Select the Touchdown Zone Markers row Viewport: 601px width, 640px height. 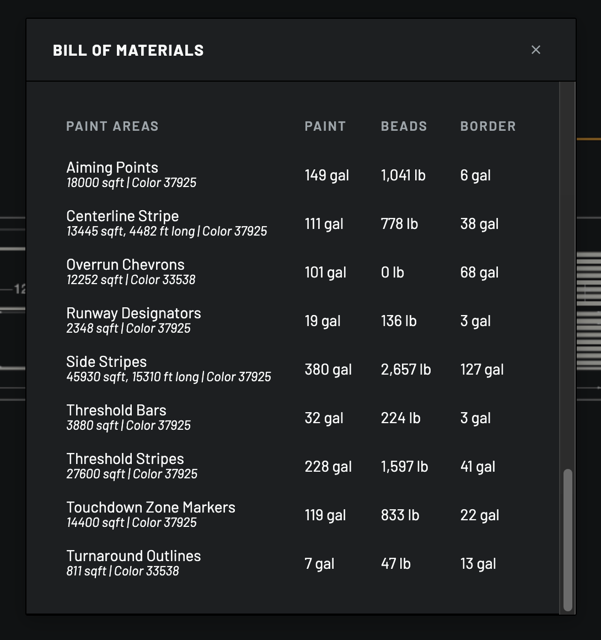pos(151,508)
